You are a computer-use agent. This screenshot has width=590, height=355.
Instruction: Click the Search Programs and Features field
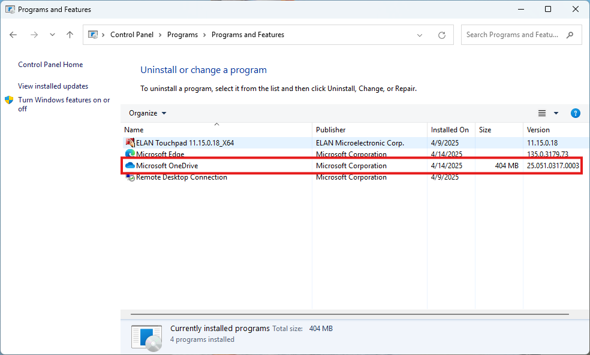513,35
